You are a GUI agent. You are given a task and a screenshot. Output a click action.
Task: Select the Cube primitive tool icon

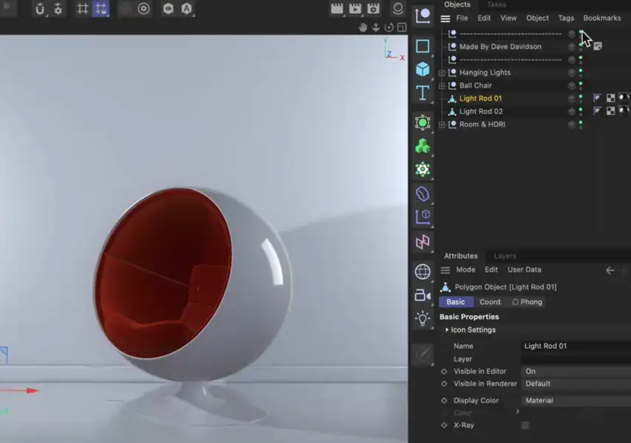[x=423, y=69]
